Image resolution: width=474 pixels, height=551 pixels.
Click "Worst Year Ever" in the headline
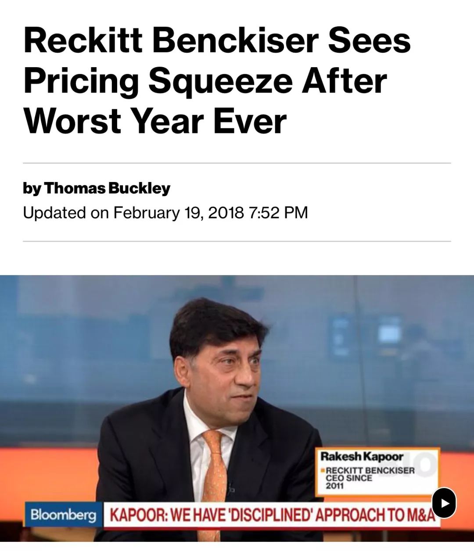coord(155,121)
